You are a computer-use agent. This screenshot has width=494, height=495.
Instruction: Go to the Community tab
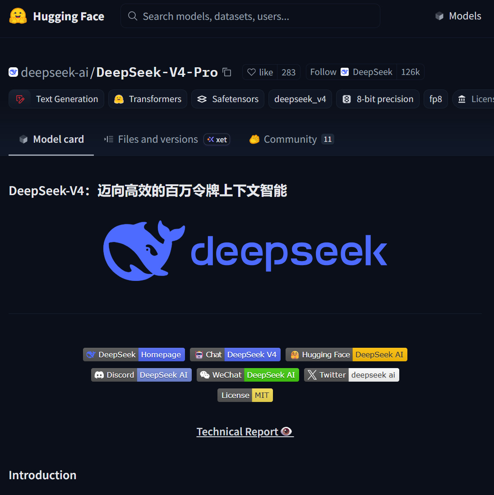click(291, 140)
